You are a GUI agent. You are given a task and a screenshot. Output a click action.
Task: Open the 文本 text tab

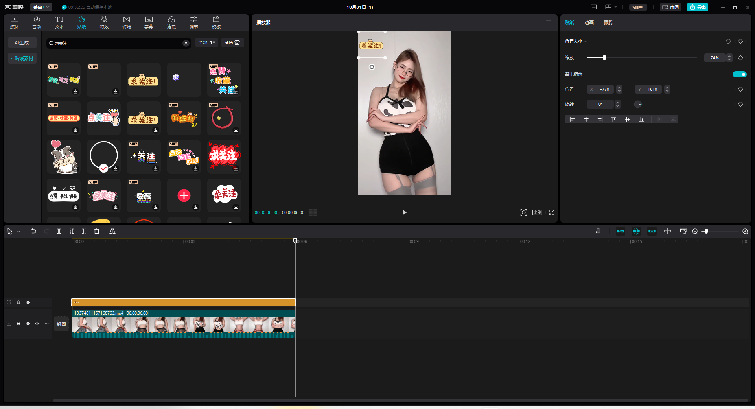click(59, 22)
